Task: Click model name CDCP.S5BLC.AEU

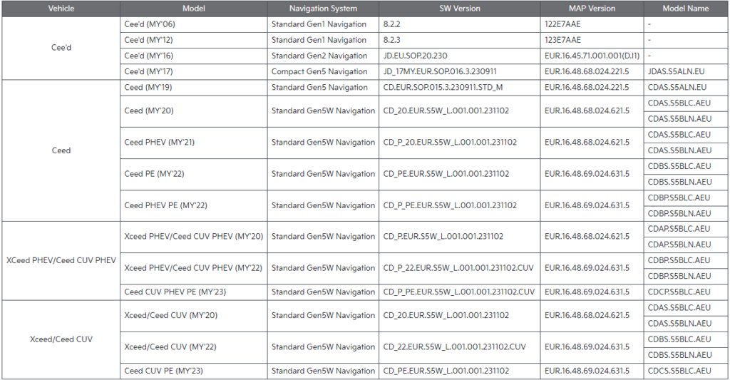Action: point(686,292)
